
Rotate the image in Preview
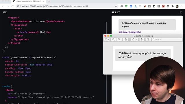[142, 39]
